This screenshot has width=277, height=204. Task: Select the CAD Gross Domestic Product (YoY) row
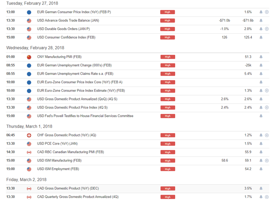[x=138, y=189]
